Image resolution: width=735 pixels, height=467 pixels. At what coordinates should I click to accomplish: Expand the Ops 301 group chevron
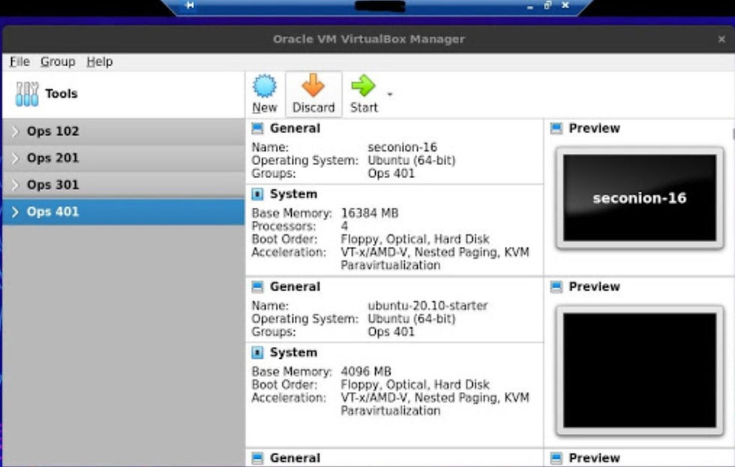15,185
